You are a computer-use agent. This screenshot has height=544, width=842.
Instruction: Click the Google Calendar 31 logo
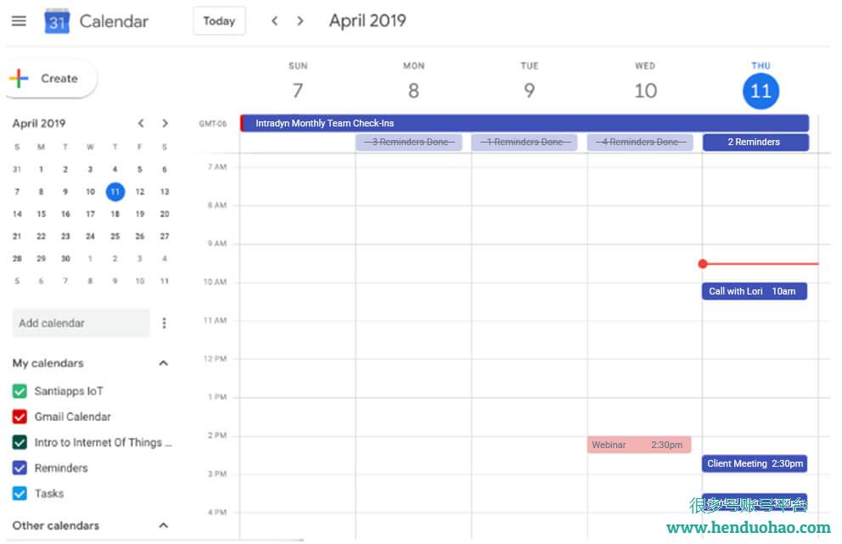[57, 21]
